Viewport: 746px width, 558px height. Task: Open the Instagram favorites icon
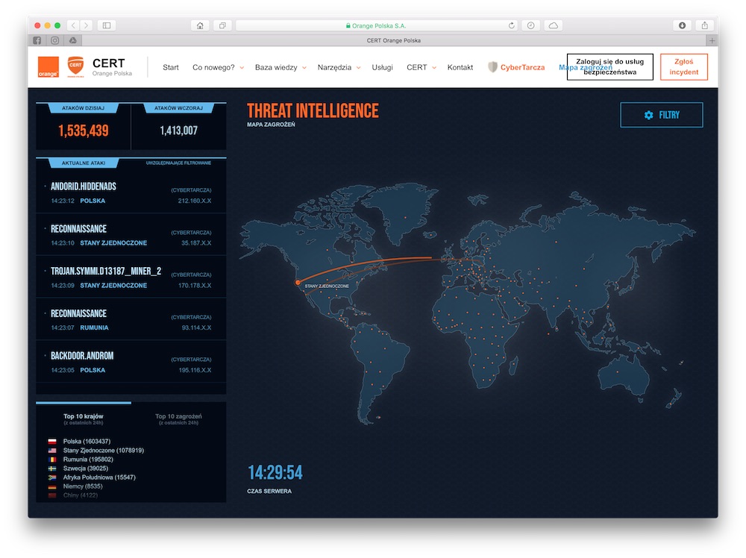55,40
